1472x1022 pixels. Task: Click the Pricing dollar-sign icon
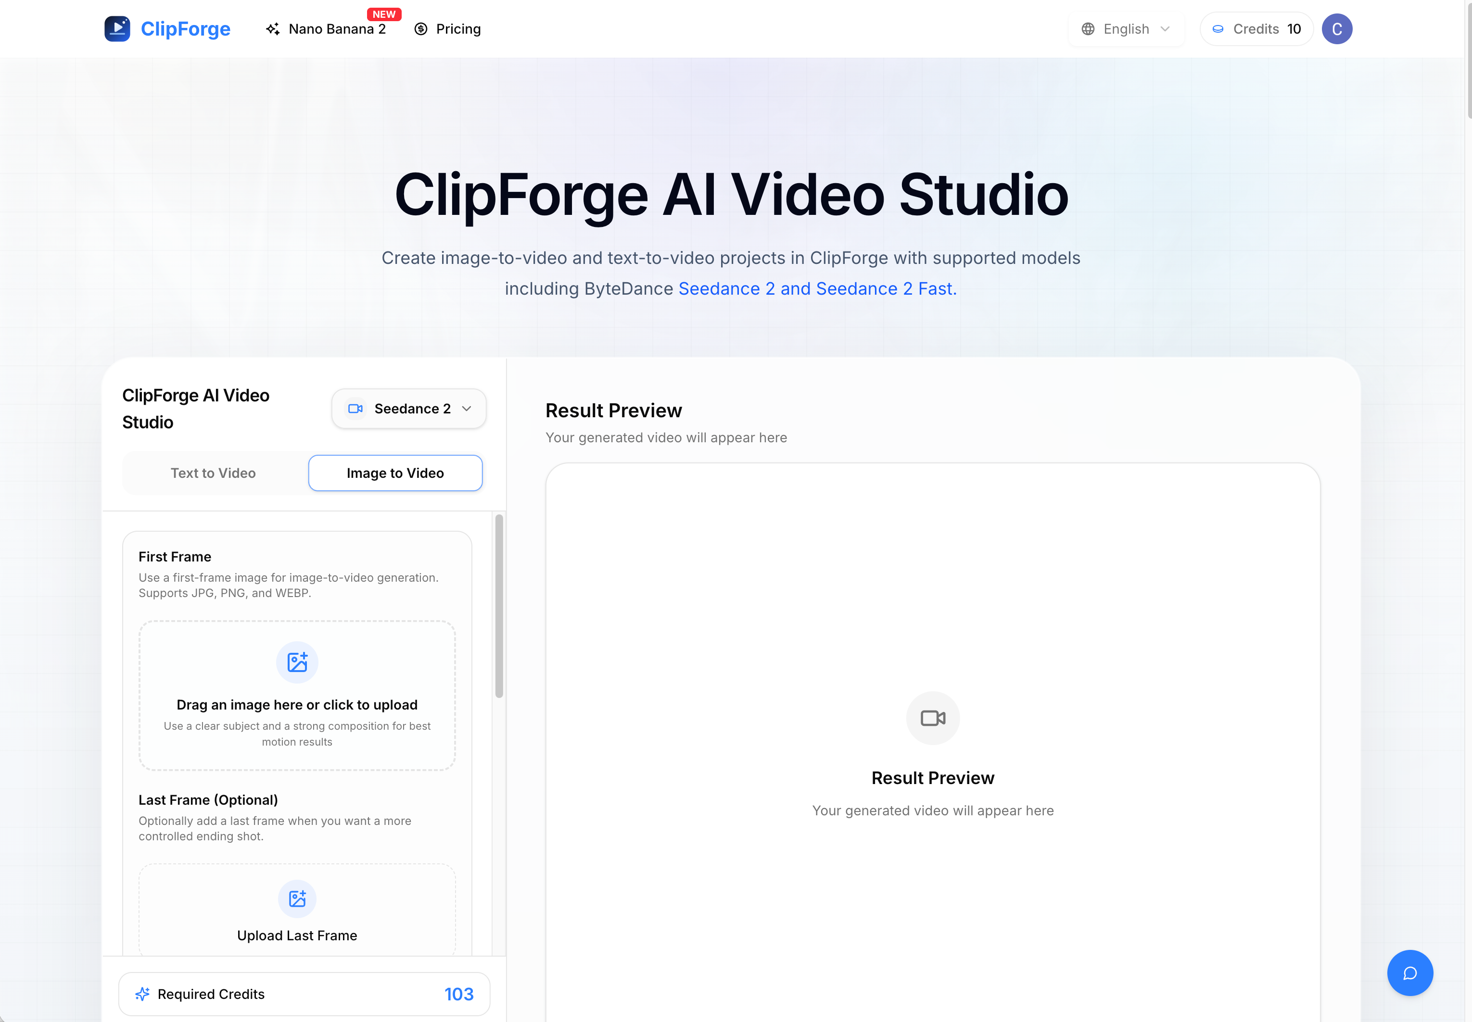coord(420,29)
